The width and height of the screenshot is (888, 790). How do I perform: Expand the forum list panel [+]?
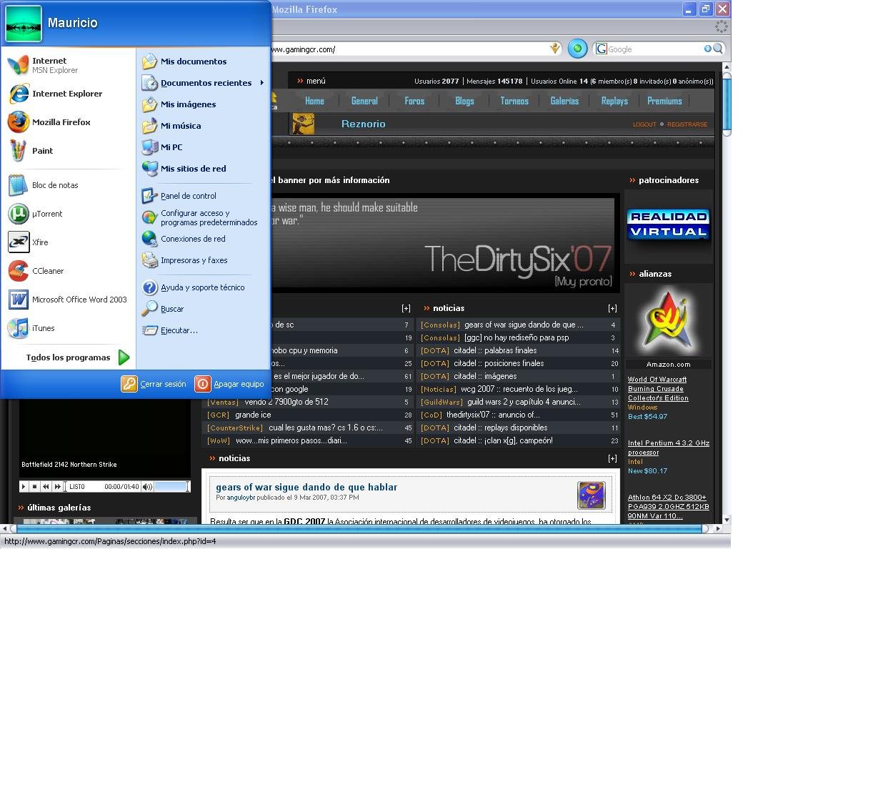pos(406,308)
